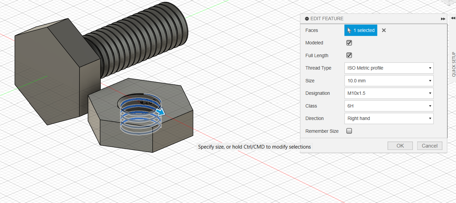Viewport: 456px width, 203px height.
Task: Uncheck the Full Length checkbox
Action: 349,55
